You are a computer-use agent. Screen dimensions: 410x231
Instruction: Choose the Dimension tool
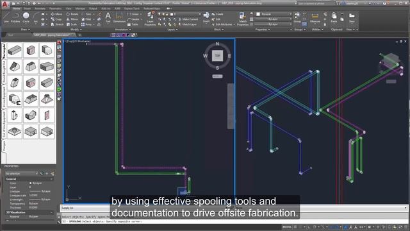point(119,17)
